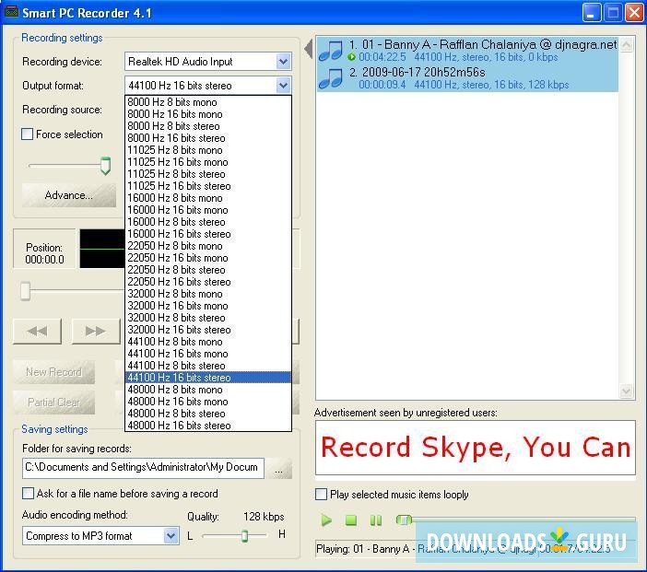This screenshot has width=647, height=572.
Task: Check Ask for a file name before saving
Action: [28, 494]
